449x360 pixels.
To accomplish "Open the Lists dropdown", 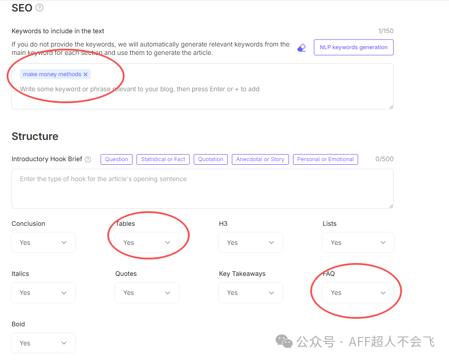I will point(358,243).
